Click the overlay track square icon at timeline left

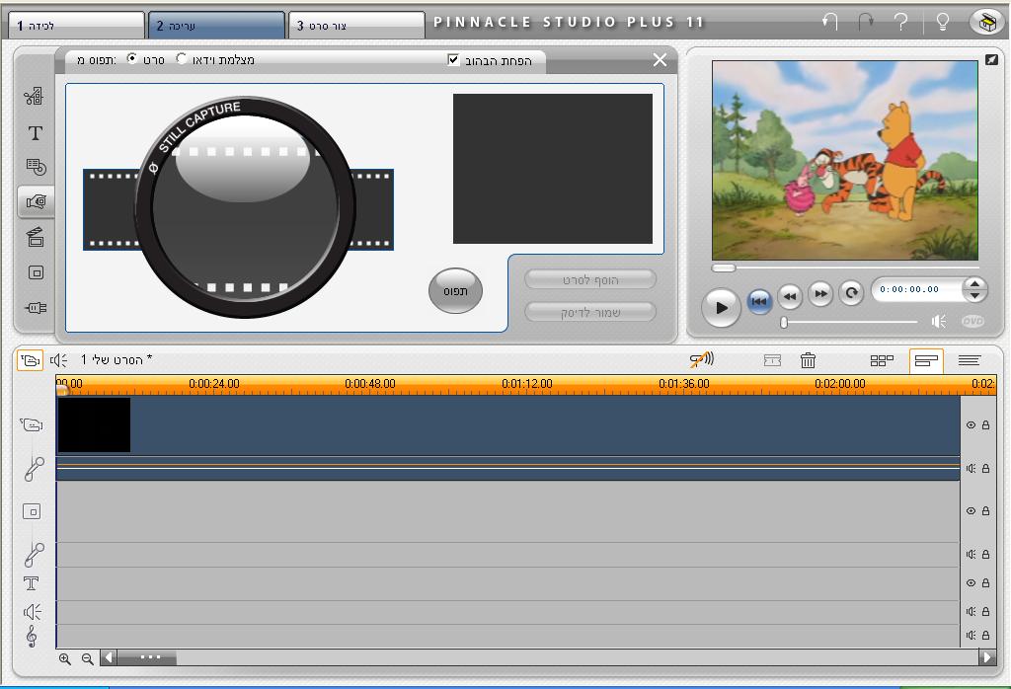coord(32,511)
